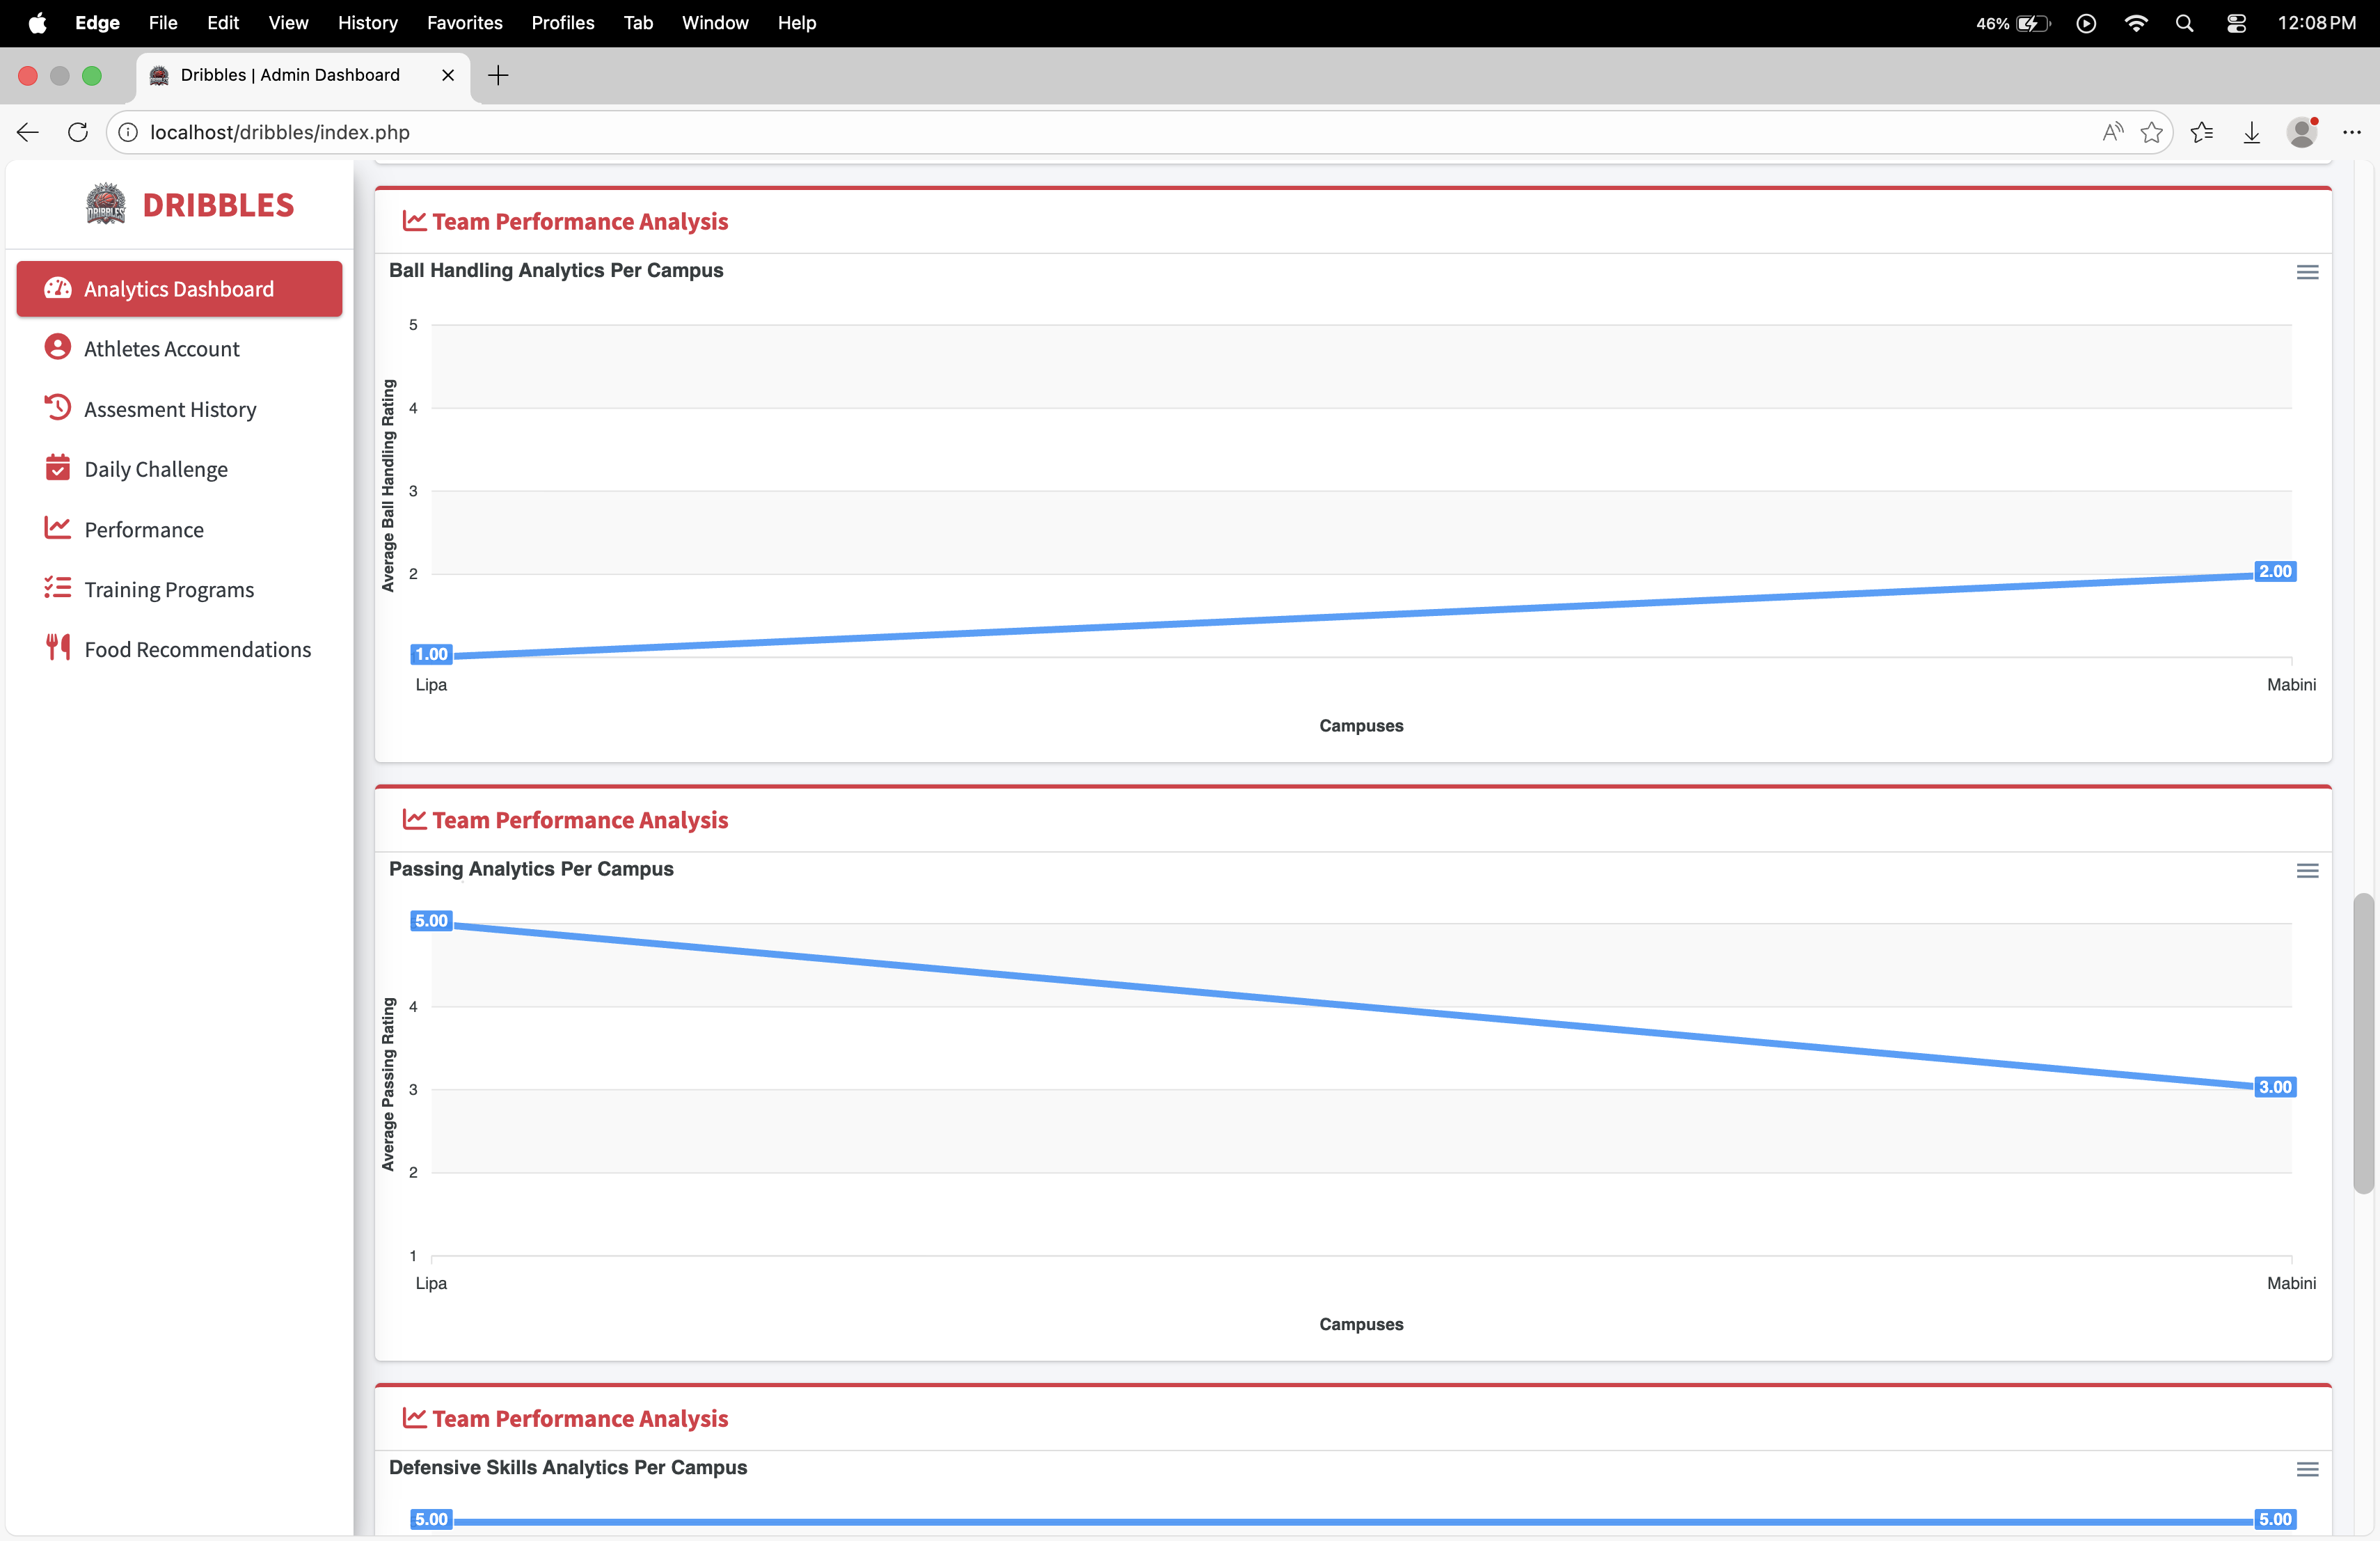The height and width of the screenshot is (1541, 2380).
Task: Add page to favorites star icon
Action: tap(2151, 132)
